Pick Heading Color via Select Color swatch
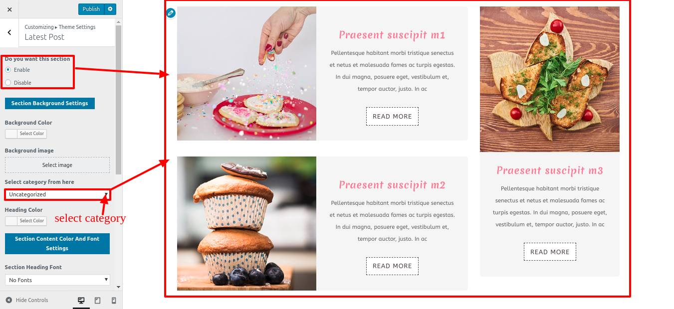The width and height of the screenshot is (674, 309). click(x=26, y=221)
